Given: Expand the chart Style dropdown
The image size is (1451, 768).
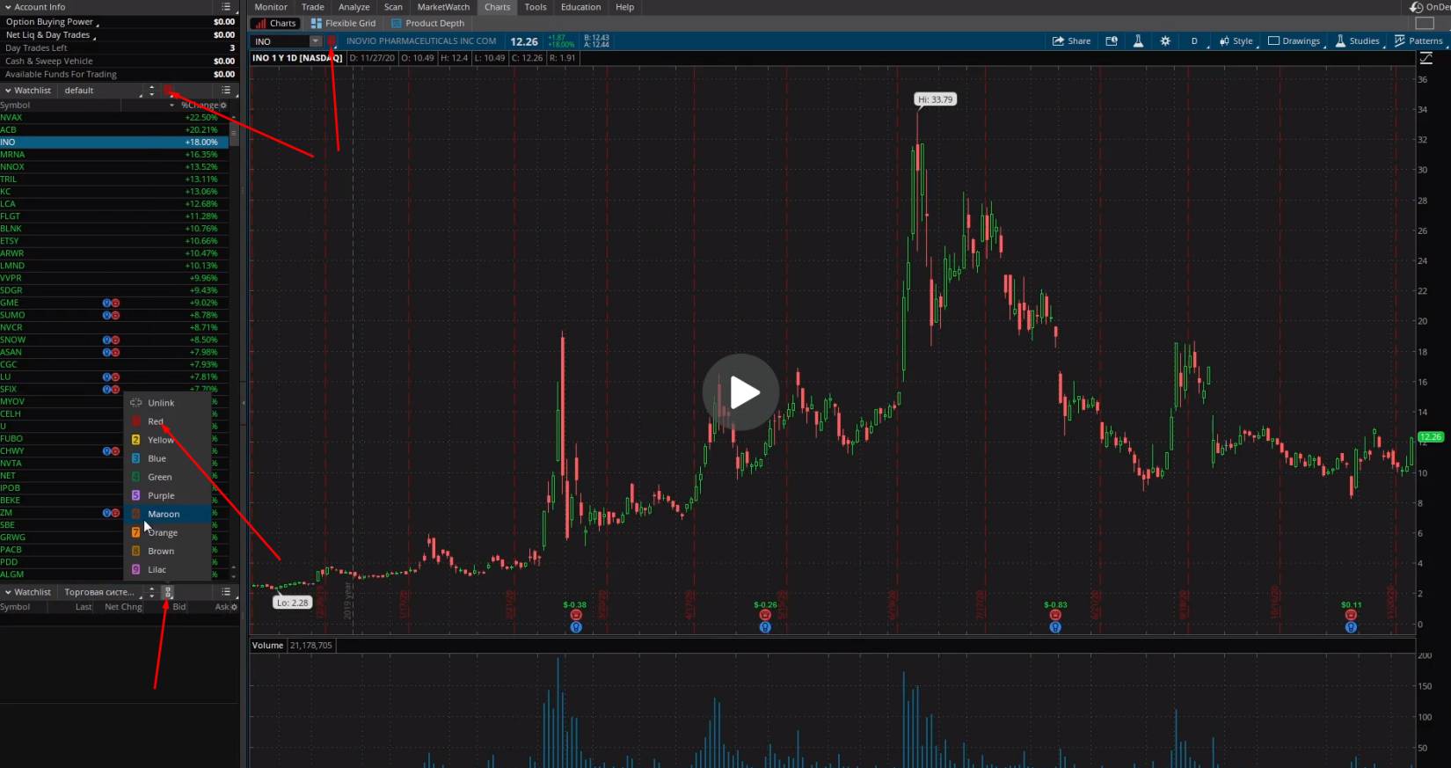Looking at the screenshot, I should click(1236, 41).
